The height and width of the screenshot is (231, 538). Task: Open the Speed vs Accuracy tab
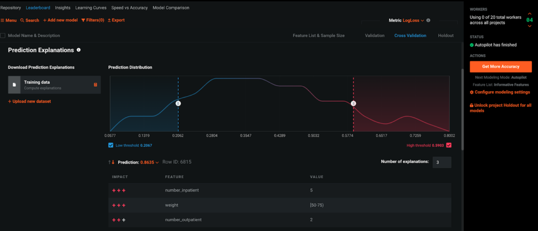click(x=129, y=7)
